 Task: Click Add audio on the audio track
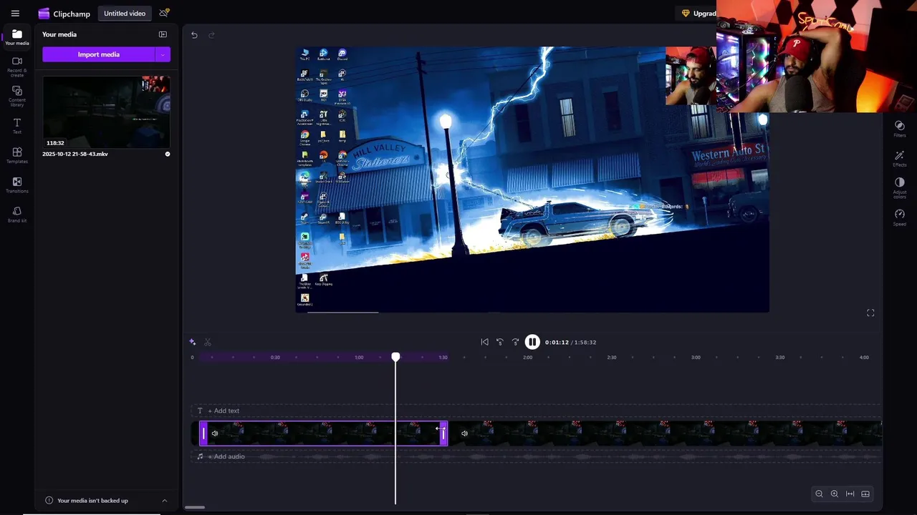(x=226, y=456)
